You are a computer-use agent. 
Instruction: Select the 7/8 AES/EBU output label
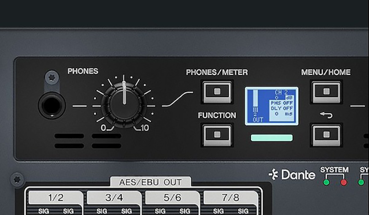pyautogui.click(x=230, y=198)
